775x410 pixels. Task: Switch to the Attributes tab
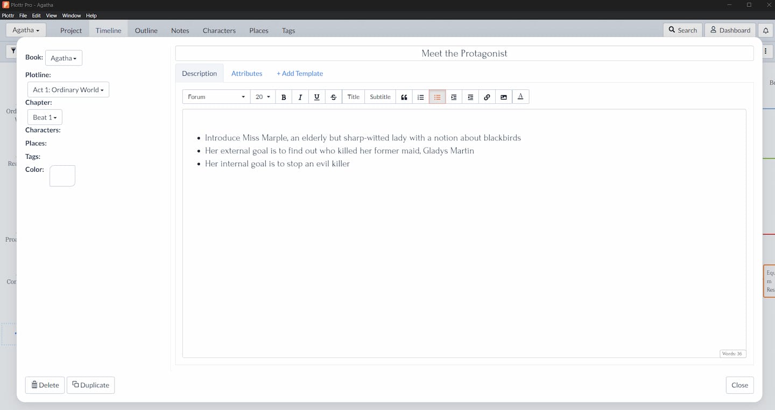(246, 73)
